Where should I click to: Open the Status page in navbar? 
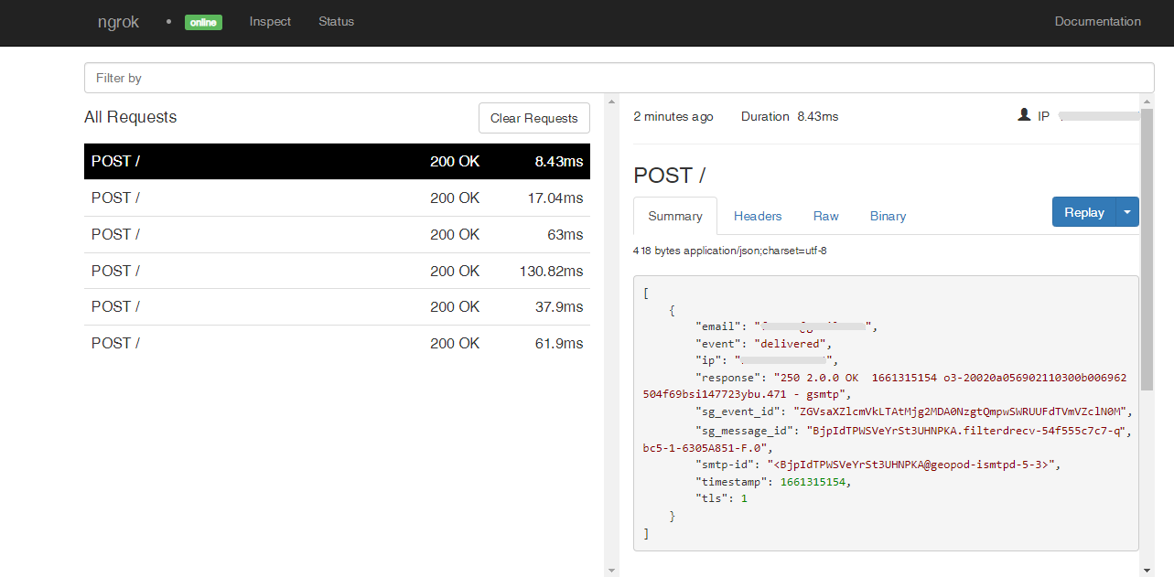(336, 21)
